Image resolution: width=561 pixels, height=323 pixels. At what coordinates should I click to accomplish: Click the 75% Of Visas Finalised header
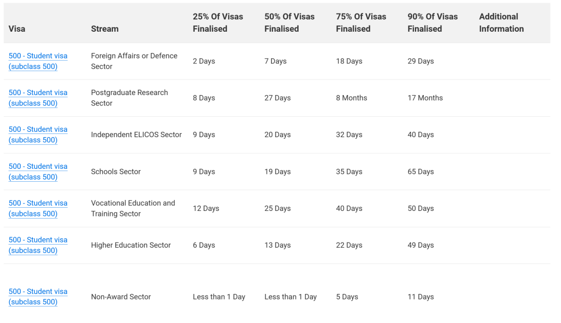click(x=361, y=23)
